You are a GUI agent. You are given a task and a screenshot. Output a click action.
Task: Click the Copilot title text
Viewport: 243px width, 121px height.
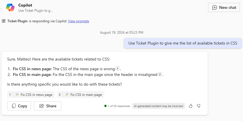click(x=25, y=5)
